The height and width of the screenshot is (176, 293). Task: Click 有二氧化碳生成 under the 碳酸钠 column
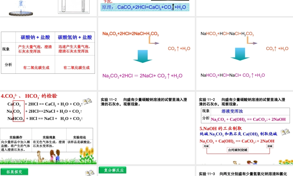coord(36,67)
